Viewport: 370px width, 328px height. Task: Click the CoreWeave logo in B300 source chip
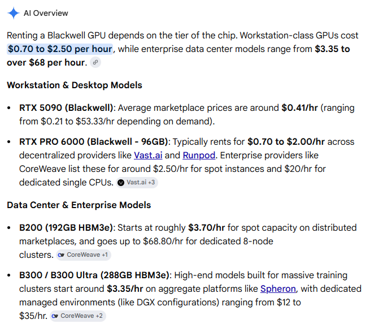[55, 316]
